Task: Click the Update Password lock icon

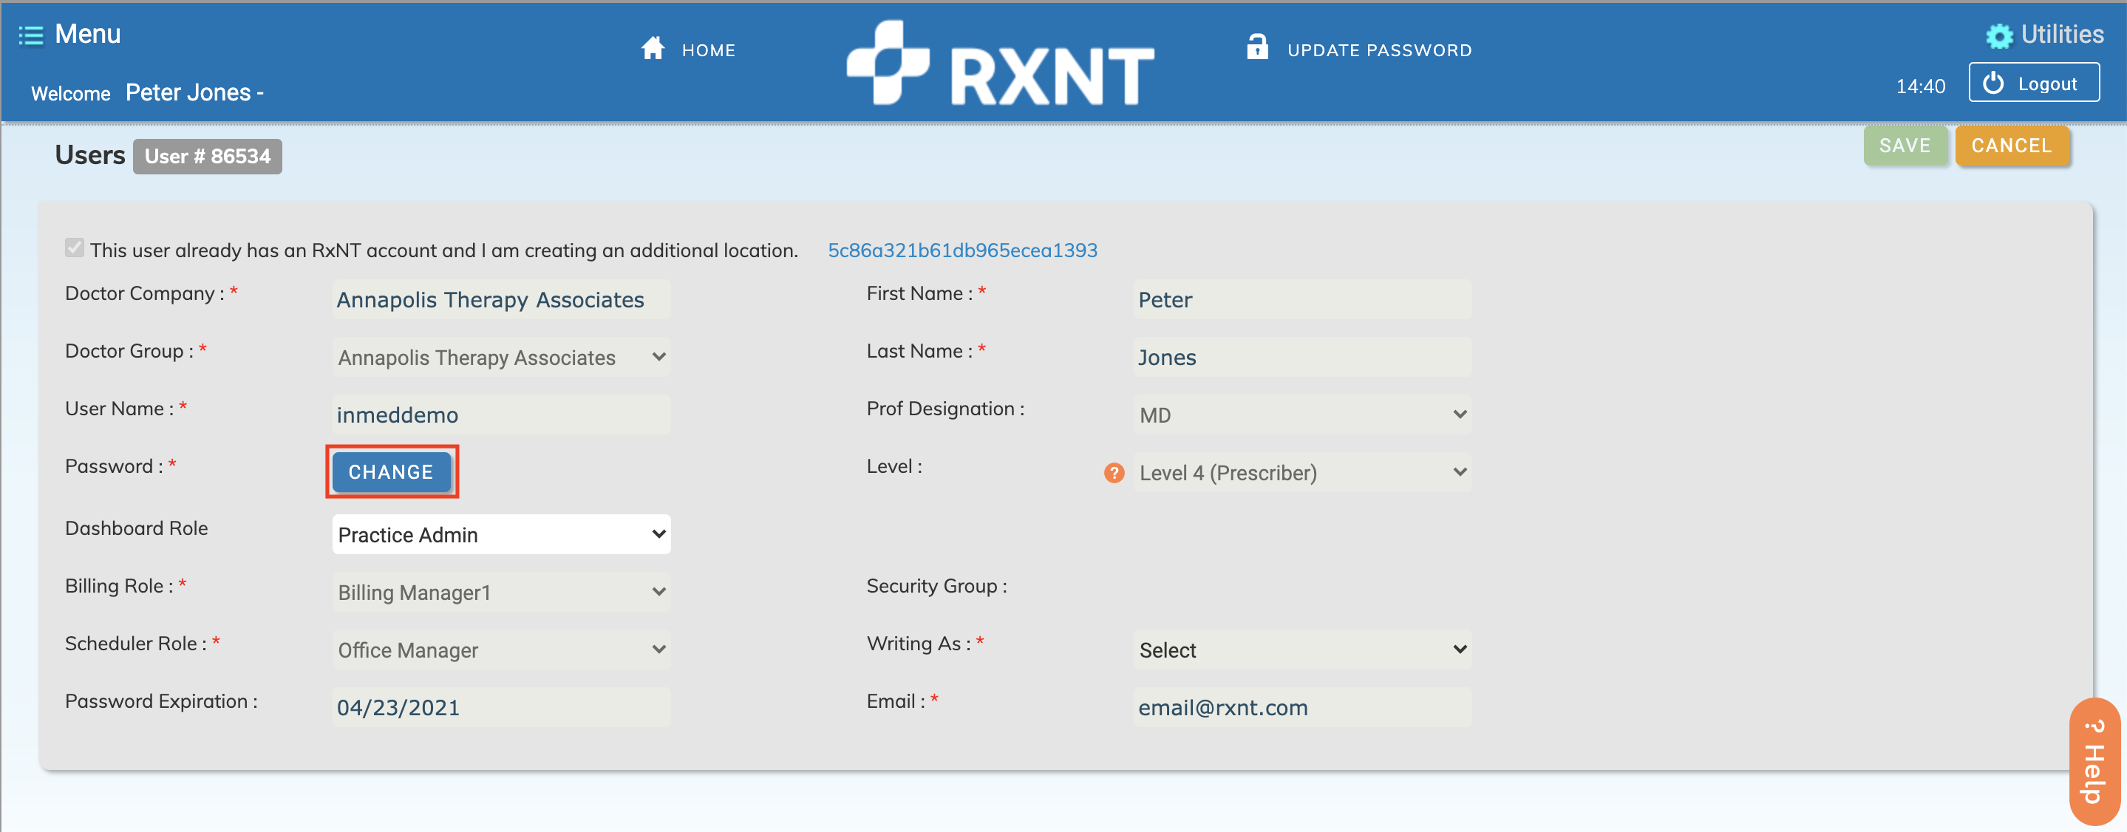Action: (1258, 47)
